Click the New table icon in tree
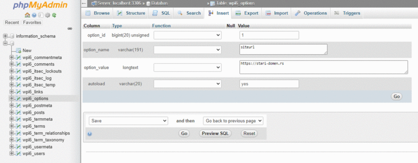 tap(18, 51)
